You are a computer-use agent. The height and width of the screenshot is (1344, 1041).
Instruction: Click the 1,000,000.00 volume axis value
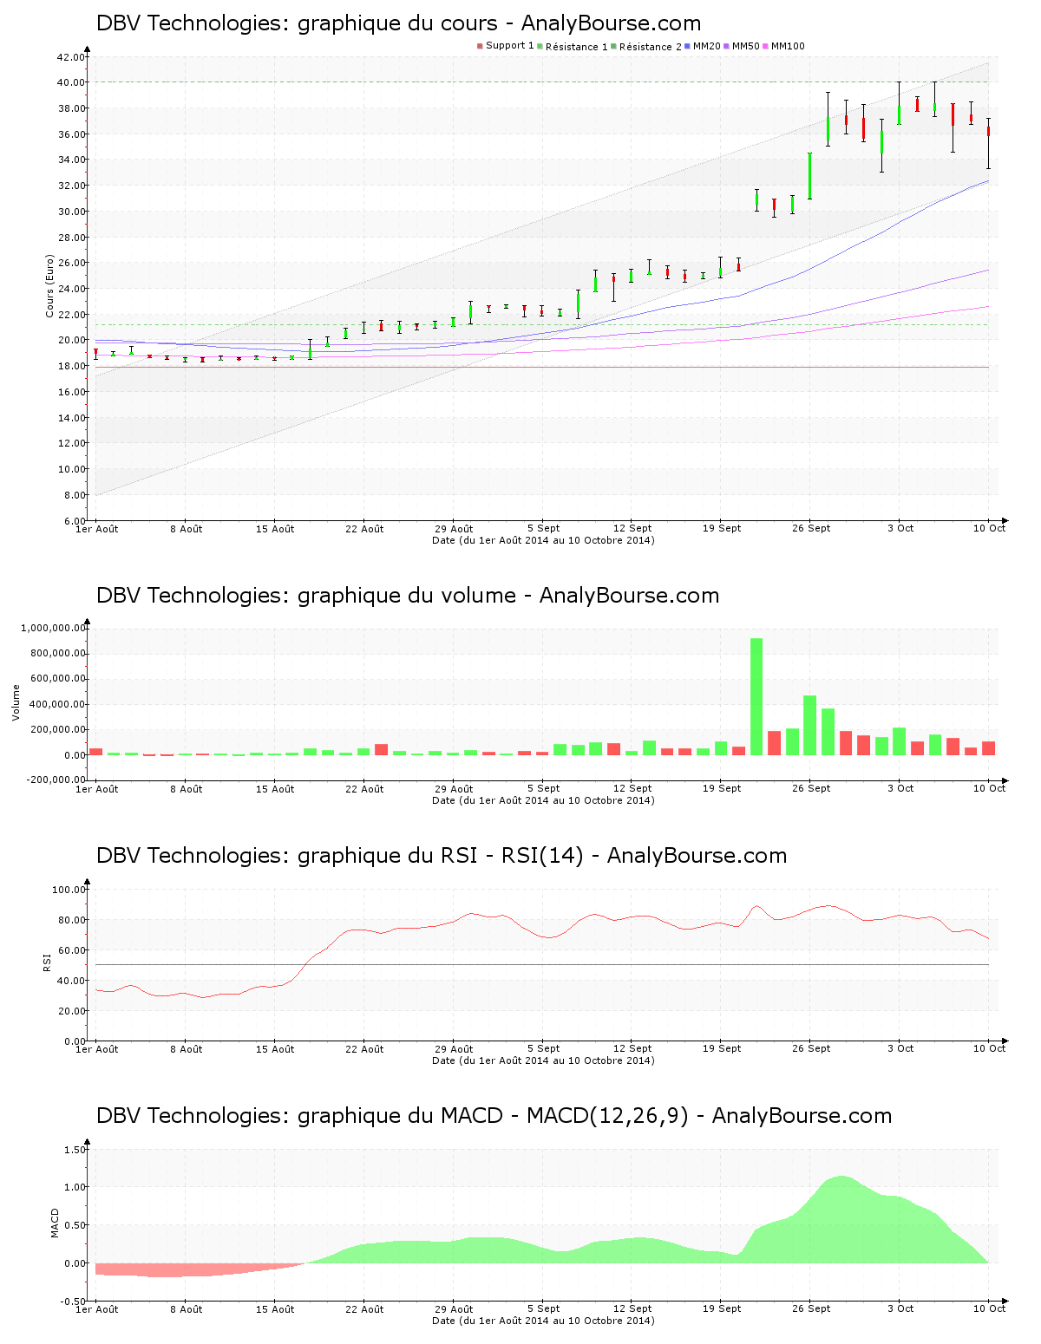click(53, 628)
